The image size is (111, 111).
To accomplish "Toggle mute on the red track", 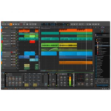I will (15, 41).
